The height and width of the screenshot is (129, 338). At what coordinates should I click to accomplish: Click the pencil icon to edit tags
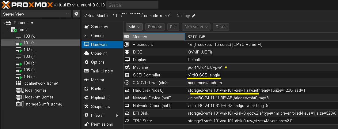click(193, 16)
